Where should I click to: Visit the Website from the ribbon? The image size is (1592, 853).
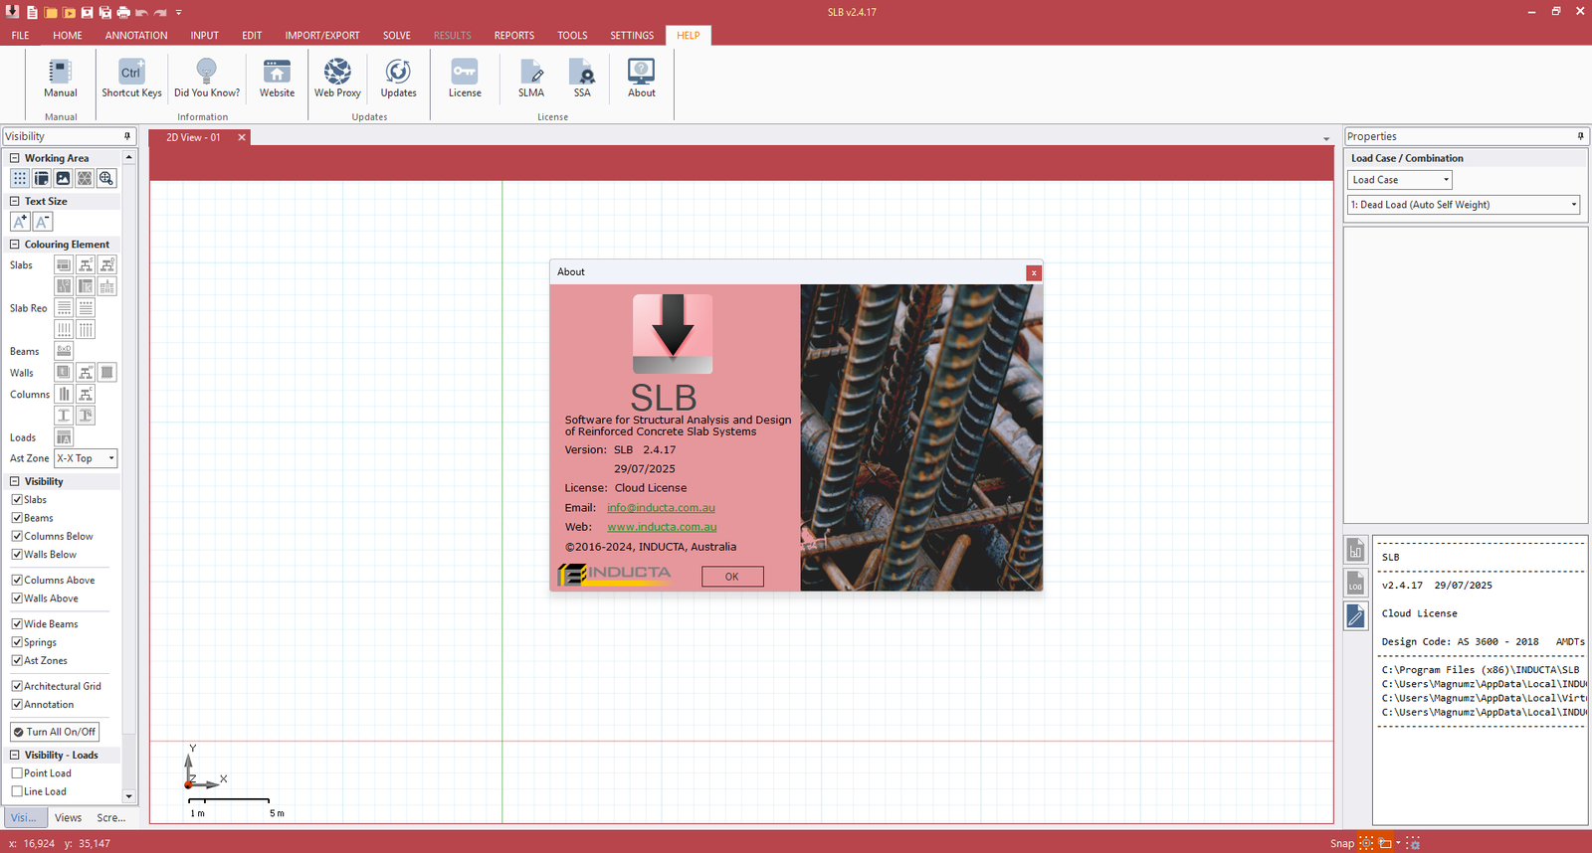[277, 78]
